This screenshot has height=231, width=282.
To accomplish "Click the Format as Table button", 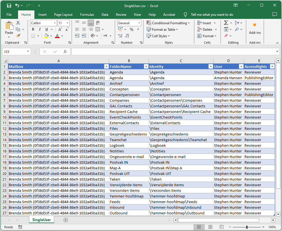I will [162, 29].
